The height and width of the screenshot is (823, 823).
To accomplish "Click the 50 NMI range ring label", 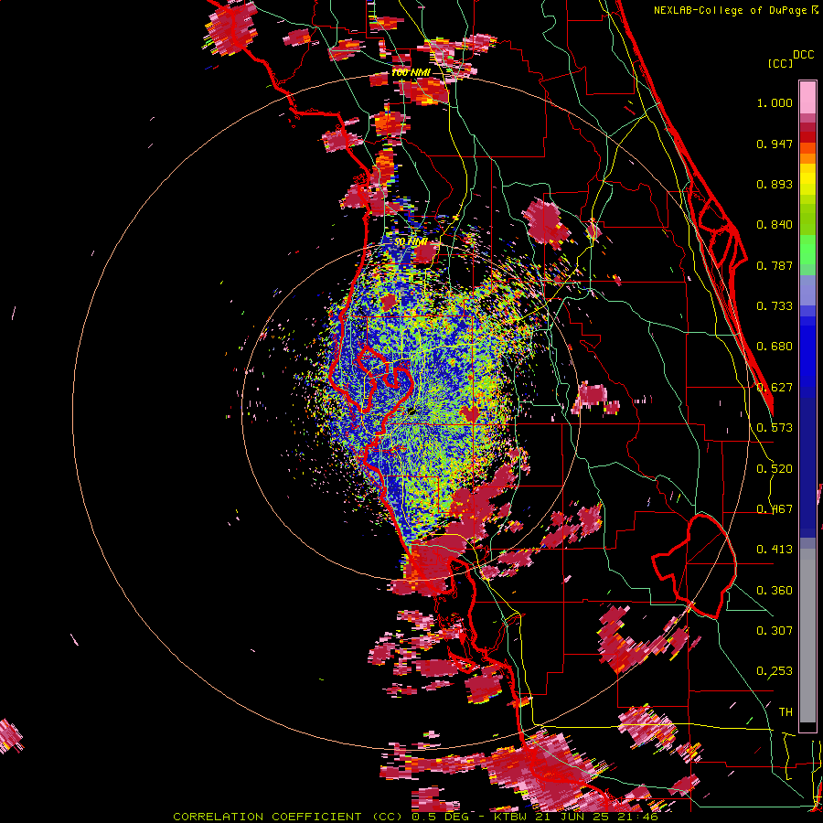I will click(411, 242).
